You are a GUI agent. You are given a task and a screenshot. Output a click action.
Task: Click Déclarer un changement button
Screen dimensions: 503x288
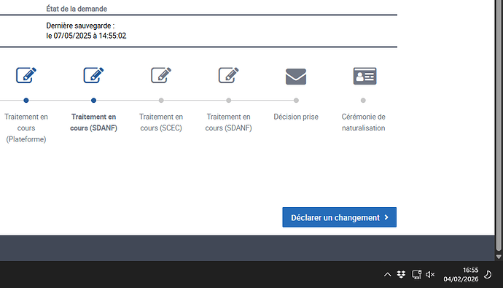pos(340,217)
